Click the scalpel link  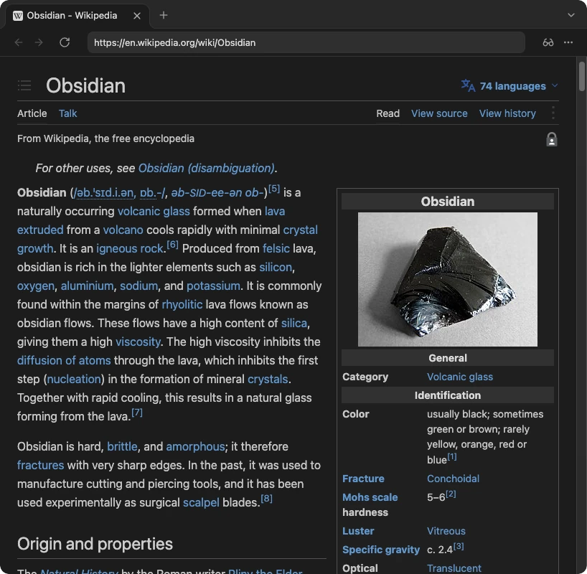pos(201,502)
